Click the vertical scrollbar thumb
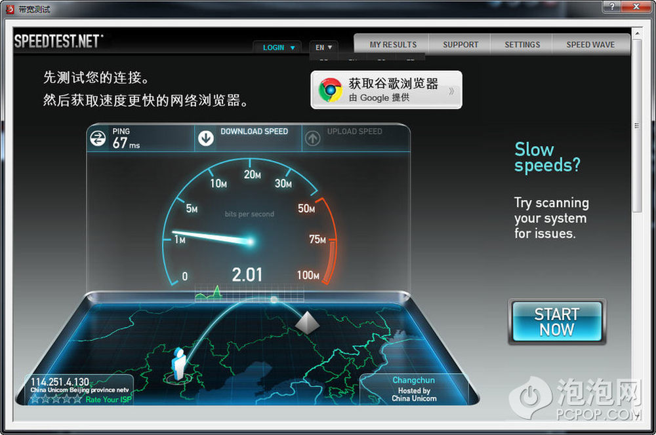 pyautogui.click(x=636, y=124)
